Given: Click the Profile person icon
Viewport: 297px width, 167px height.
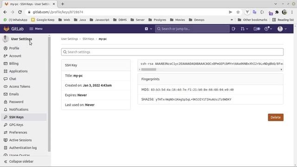Looking at the screenshot, I should 6,48.
